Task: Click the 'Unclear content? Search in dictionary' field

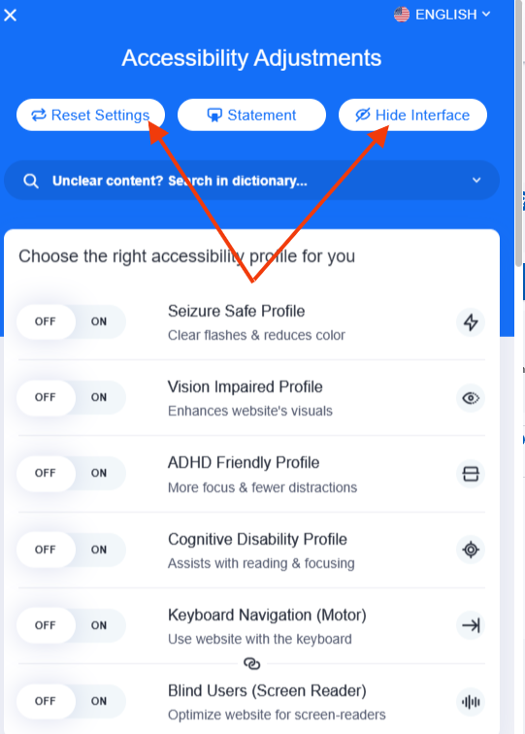Action: [251, 181]
